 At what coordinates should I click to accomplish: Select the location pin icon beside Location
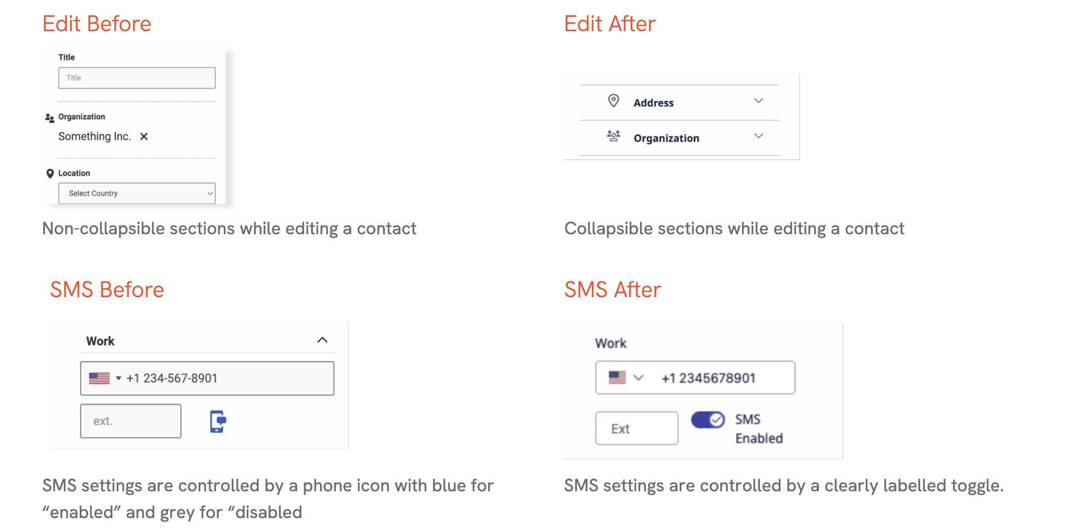[x=50, y=173]
